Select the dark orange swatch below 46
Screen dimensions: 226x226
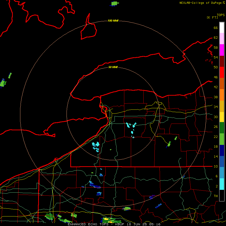pos(222,83)
